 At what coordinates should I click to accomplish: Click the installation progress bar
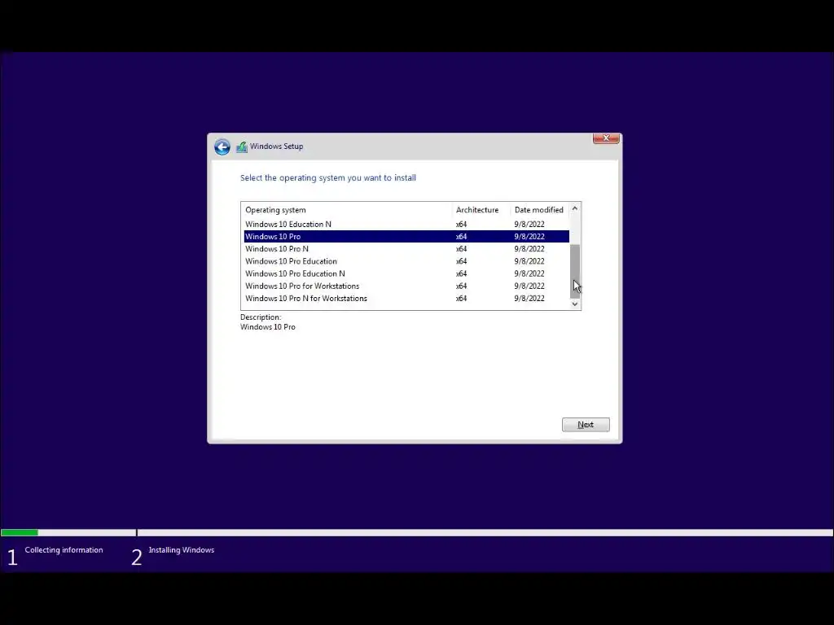tap(417, 532)
